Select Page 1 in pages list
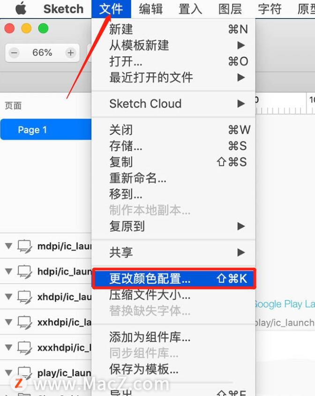 (46, 130)
